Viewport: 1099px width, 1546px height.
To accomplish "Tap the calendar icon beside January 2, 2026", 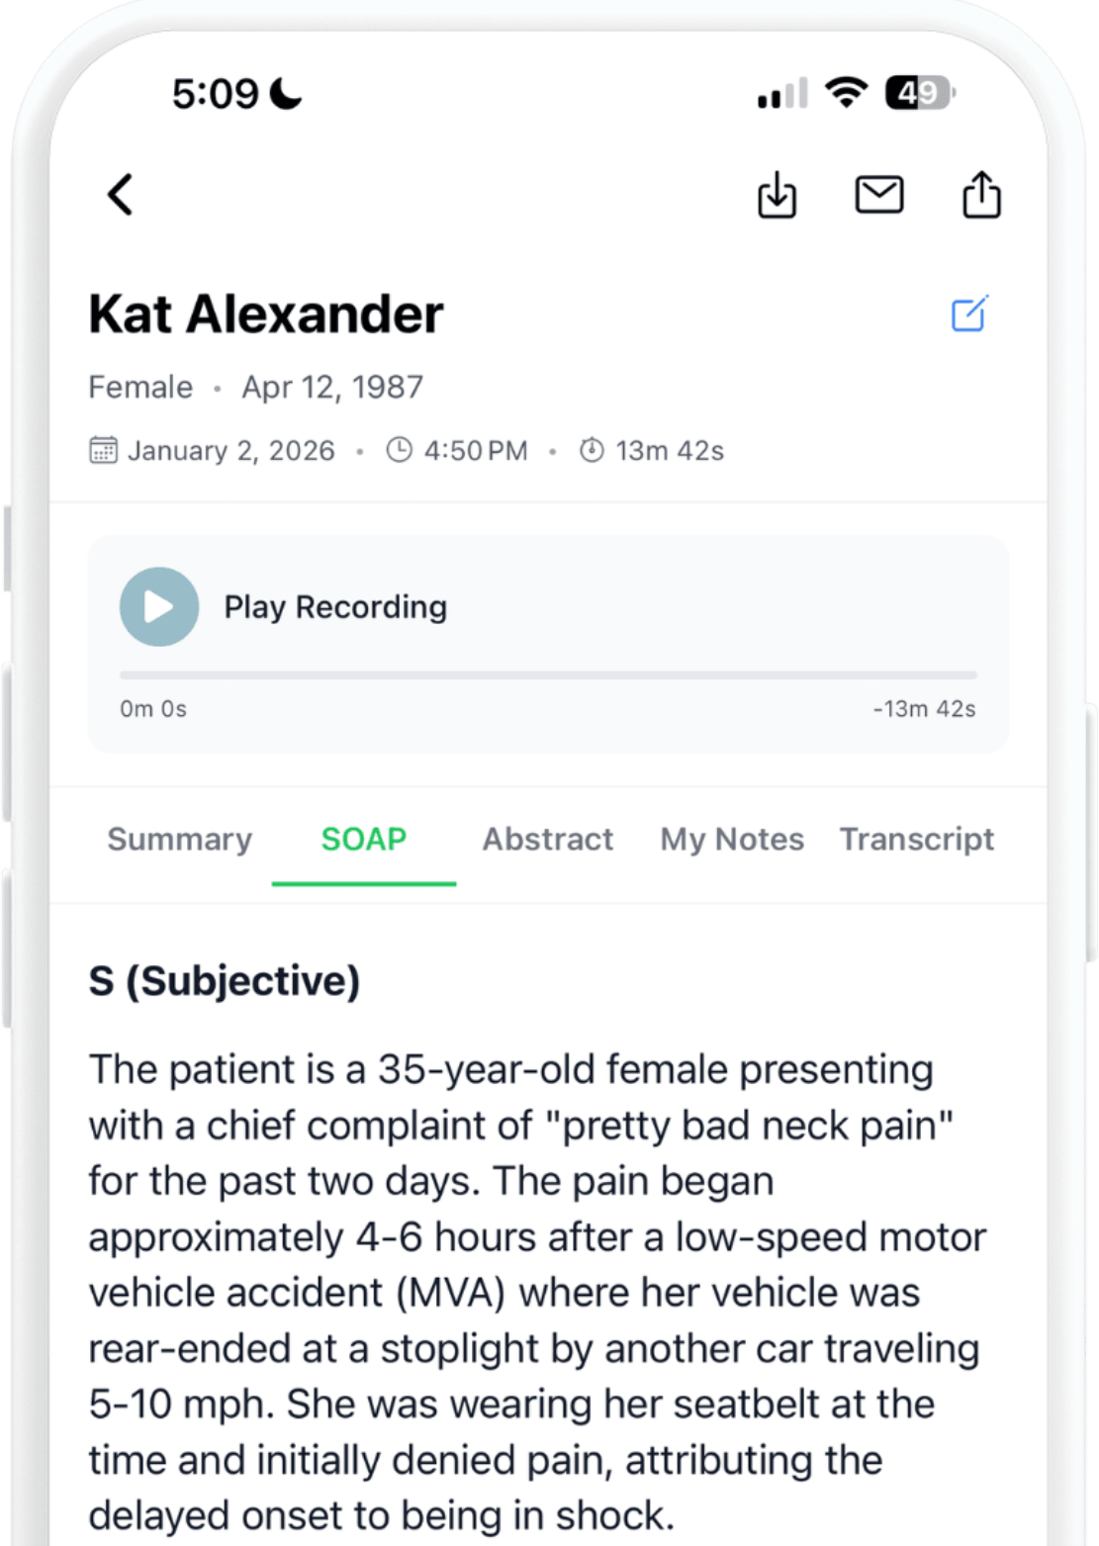I will 103,451.
